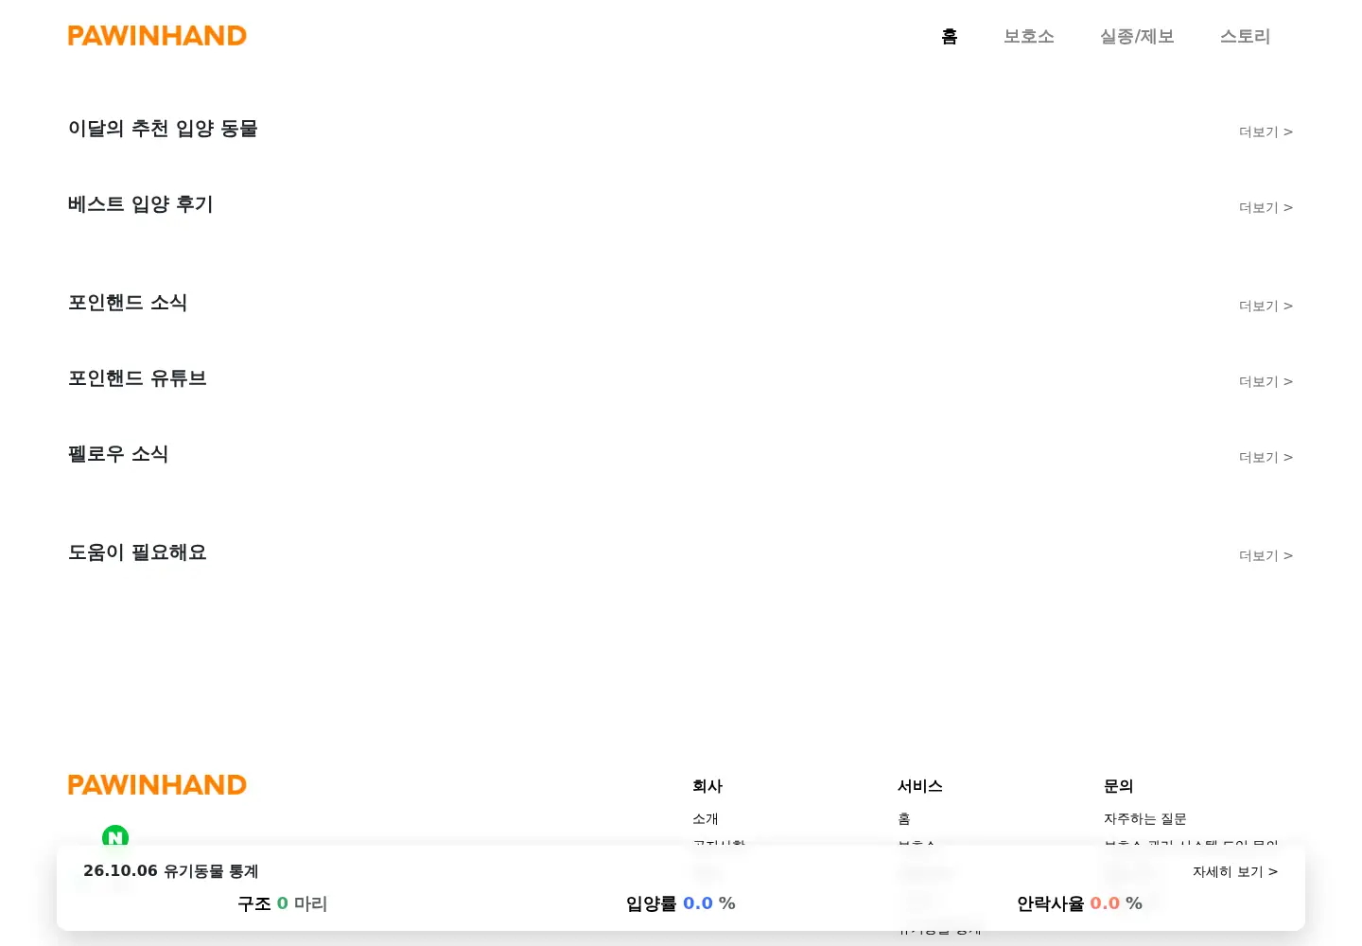Click the 구조 0 마리 statistic
1362x946 pixels.
[x=283, y=903]
